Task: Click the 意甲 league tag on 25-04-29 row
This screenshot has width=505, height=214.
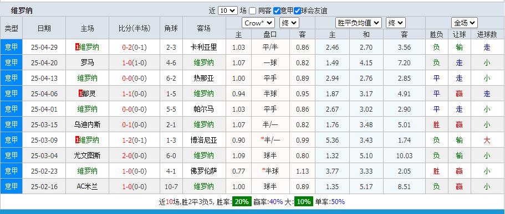Action: pyautogui.click(x=11, y=47)
